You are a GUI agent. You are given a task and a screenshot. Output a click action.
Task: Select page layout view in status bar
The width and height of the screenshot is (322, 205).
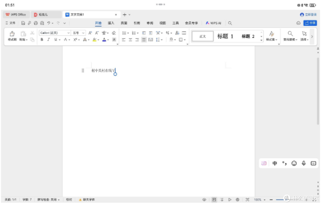click(214, 199)
